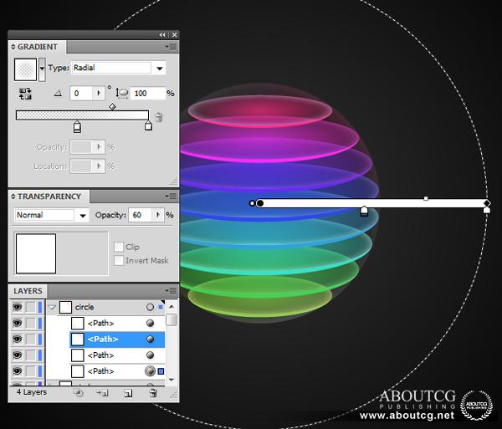Image resolution: width=502 pixels, height=429 pixels.
Task: Open the gradient angle value arrow
Action: coord(98,94)
